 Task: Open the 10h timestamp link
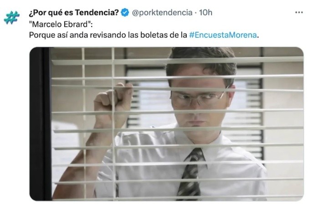coord(206,13)
